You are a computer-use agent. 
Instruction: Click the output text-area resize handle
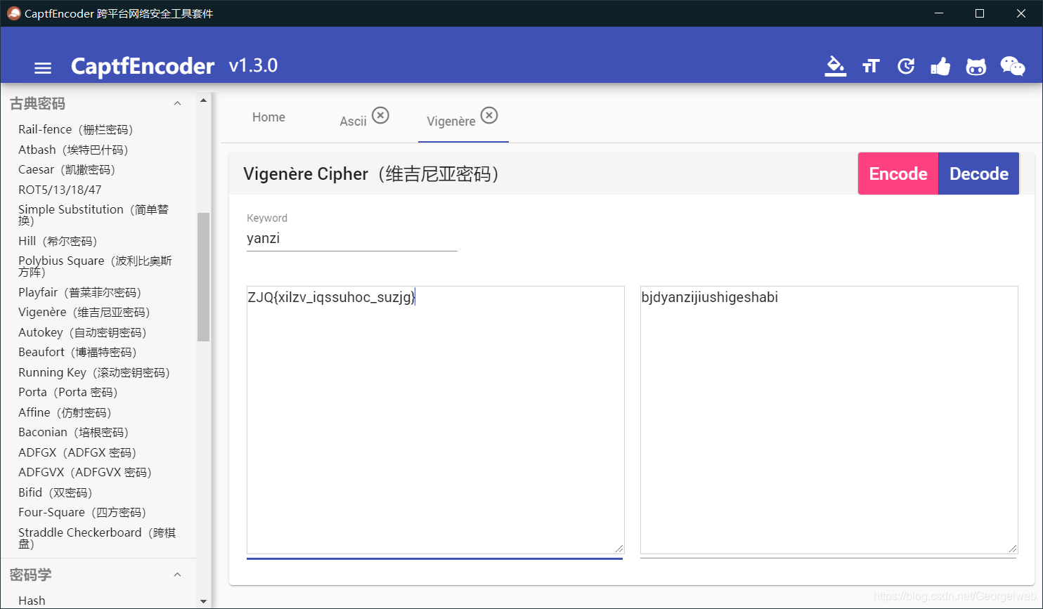(x=1013, y=549)
